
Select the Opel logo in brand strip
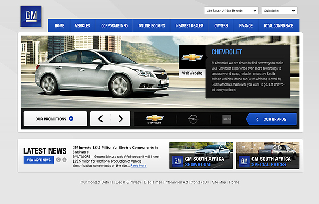click(193, 119)
